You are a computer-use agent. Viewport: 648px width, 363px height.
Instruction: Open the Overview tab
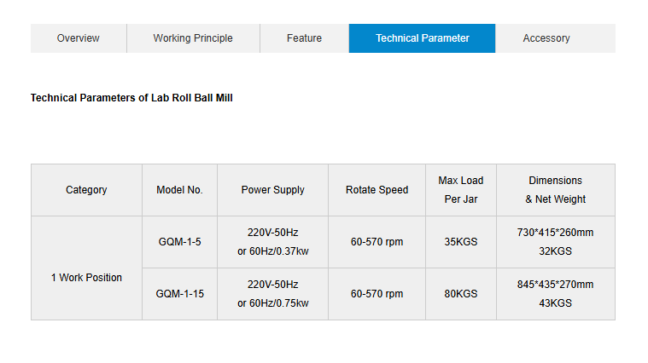pos(79,38)
